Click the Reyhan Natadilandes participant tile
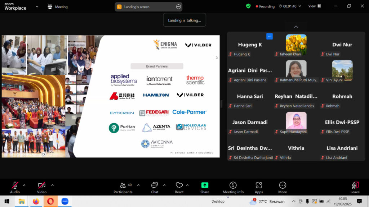369x207 pixels. (x=296, y=97)
